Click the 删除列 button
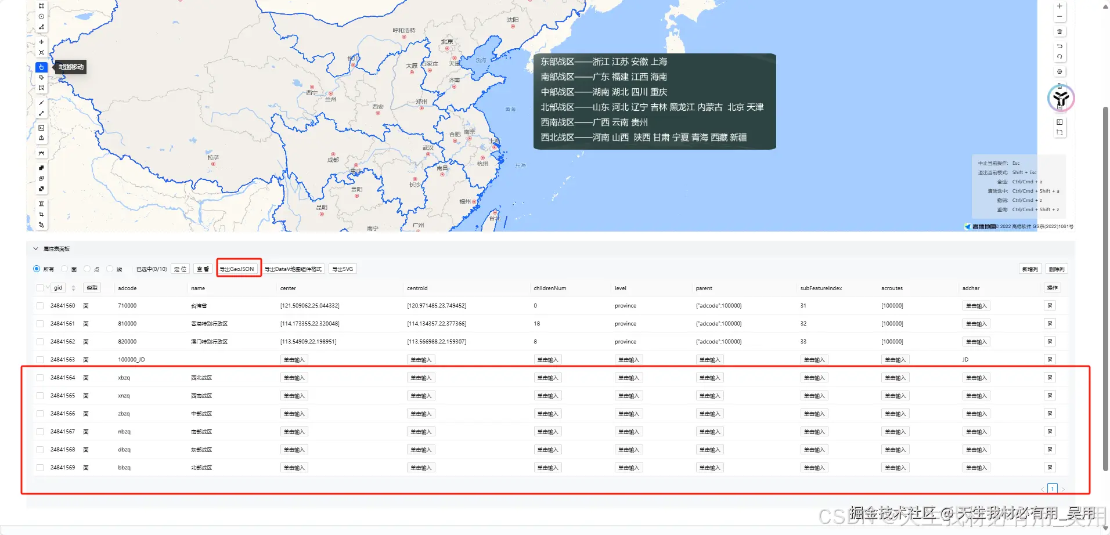This screenshot has width=1110, height=535. pyautogui.click(x=1056, y=269)
